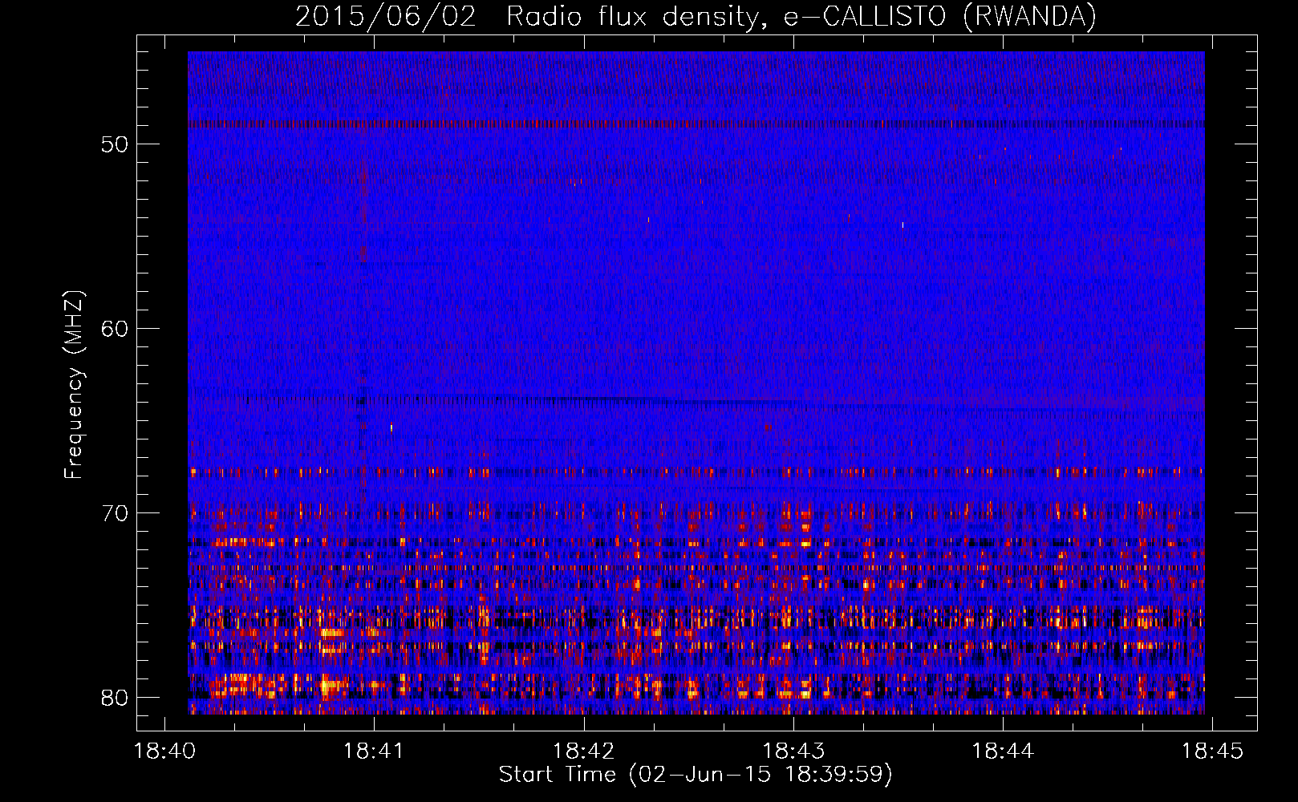The height and width of the screenshot is (802, 1298).
Task: Select the 70 frequency tick label
Action: [115, 513]
